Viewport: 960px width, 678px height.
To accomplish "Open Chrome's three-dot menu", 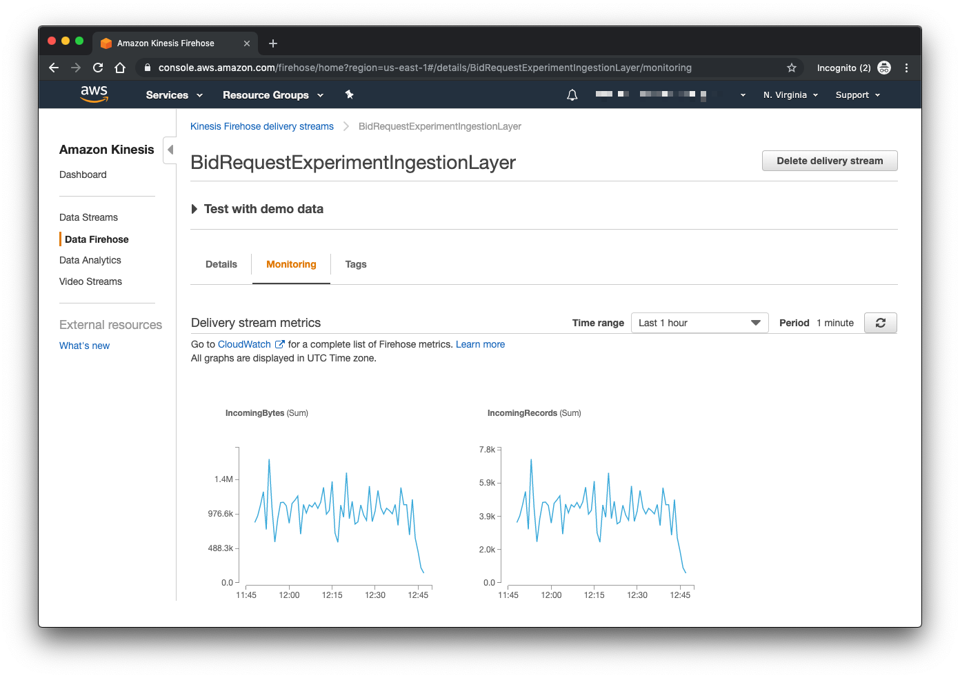I will pos(906,68).
